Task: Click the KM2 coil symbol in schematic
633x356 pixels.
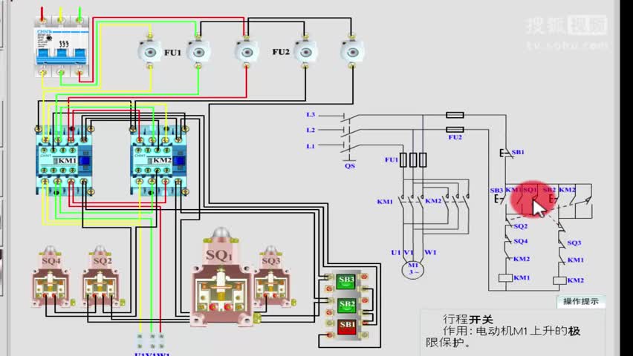Action: point(559,280)
